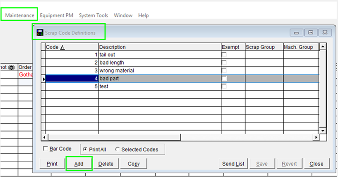This screenshot has width=338, height=177.
Task: Click the Print button
Action: [52, 164]
